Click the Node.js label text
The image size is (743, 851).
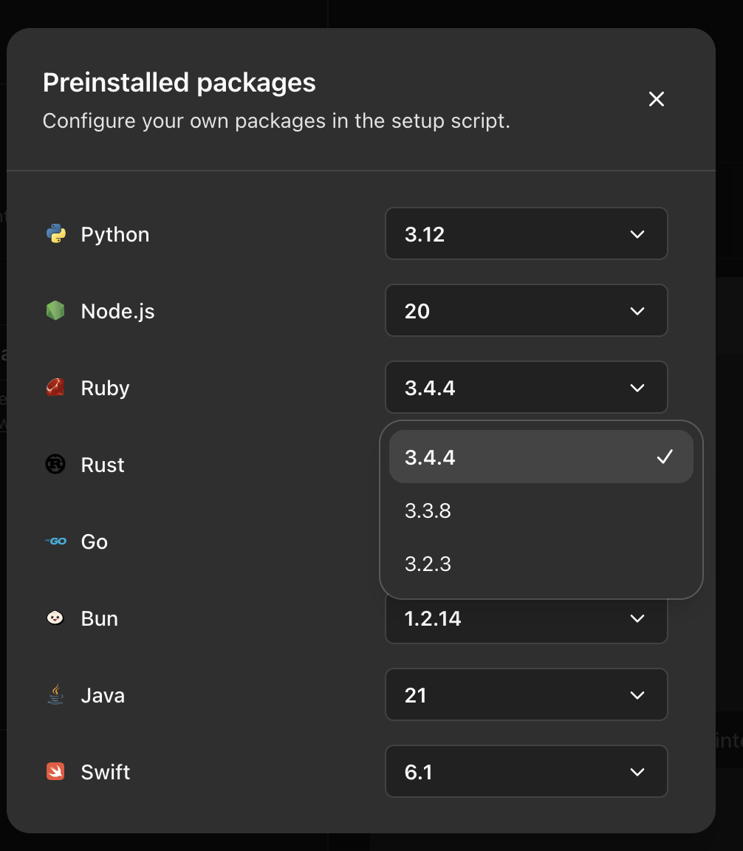(117, 312)
